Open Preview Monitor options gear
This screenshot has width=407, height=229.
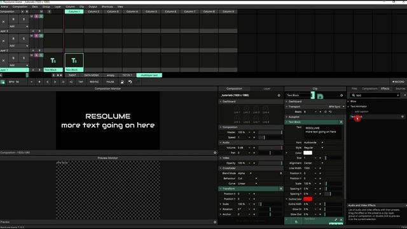pyautogui.click(x=215, y=222)
